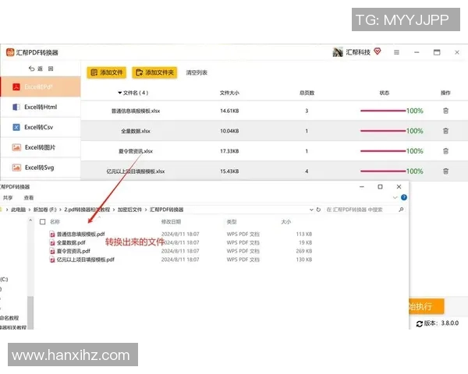The width and height of the screenshot is (468, 374).
Task: Select file 夏令营资讯.pdf in Explorer
Action: pos(73,251)
